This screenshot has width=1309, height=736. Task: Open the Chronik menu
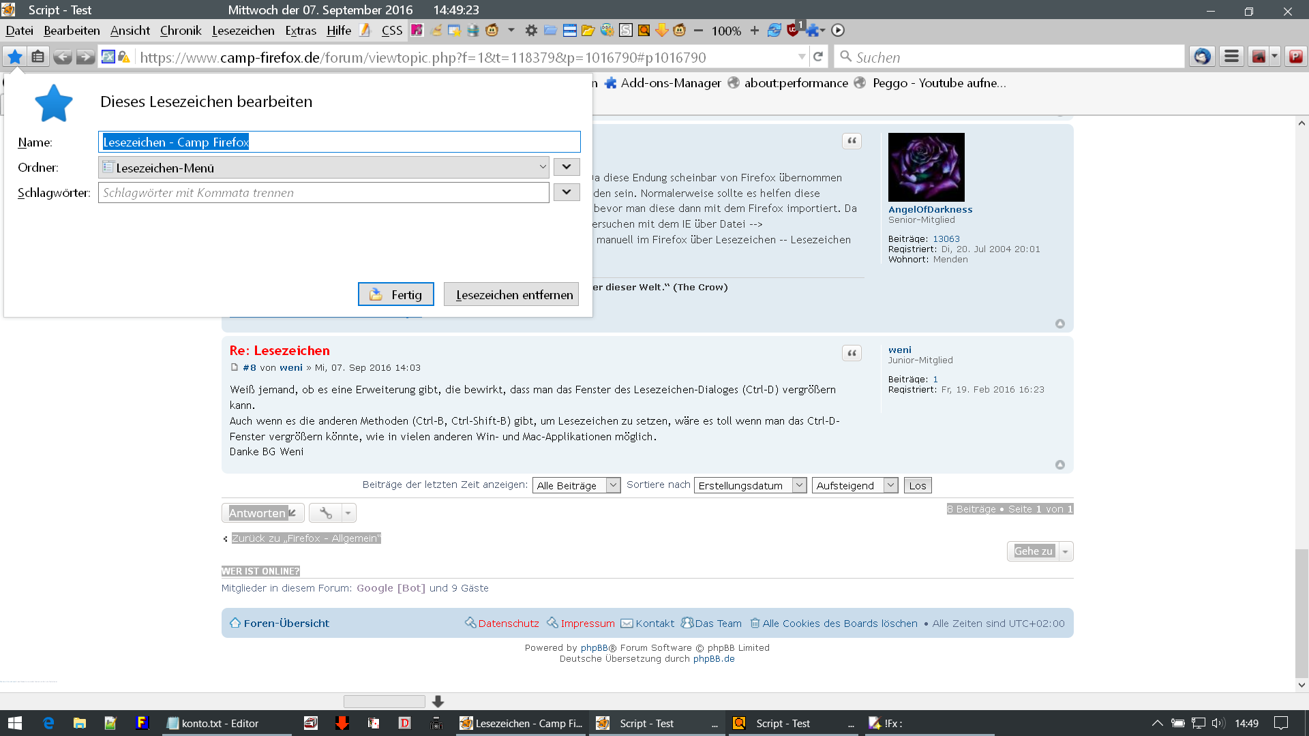(181, 31)
